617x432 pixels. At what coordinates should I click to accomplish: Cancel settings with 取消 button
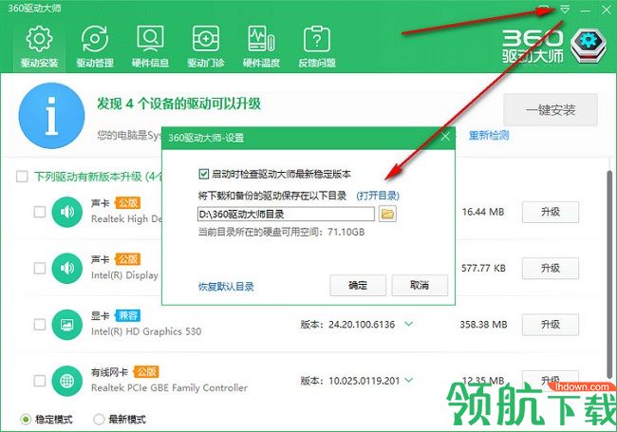click(420, 285)
